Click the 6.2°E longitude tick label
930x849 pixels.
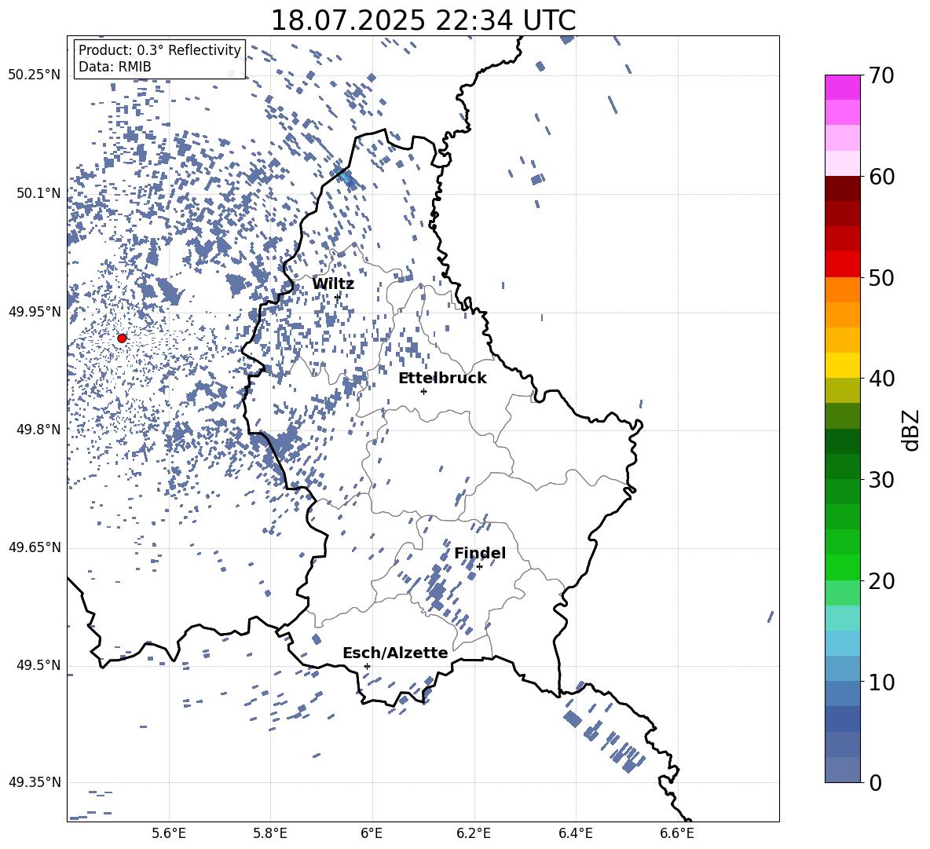tap(474, 833)
